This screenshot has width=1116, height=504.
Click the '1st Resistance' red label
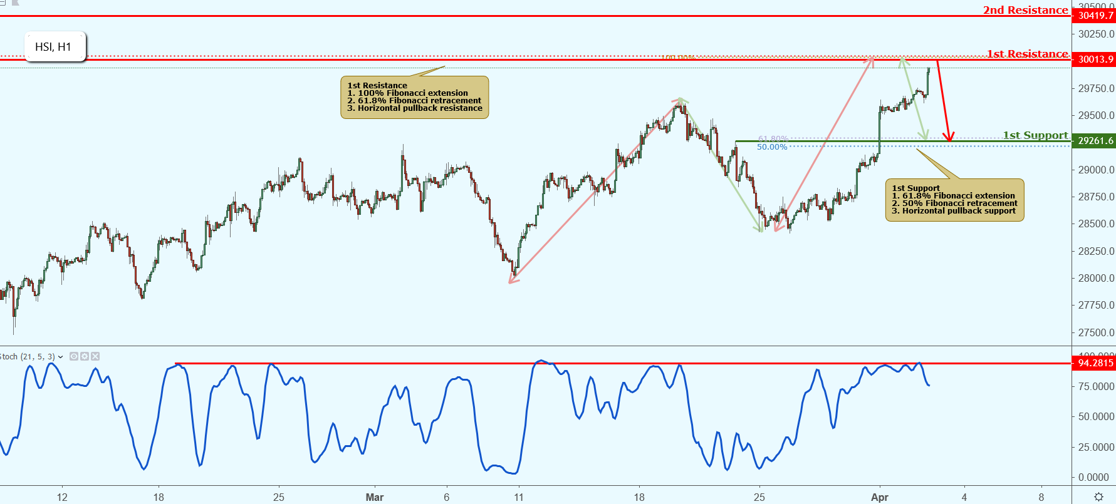(1027, 54)
